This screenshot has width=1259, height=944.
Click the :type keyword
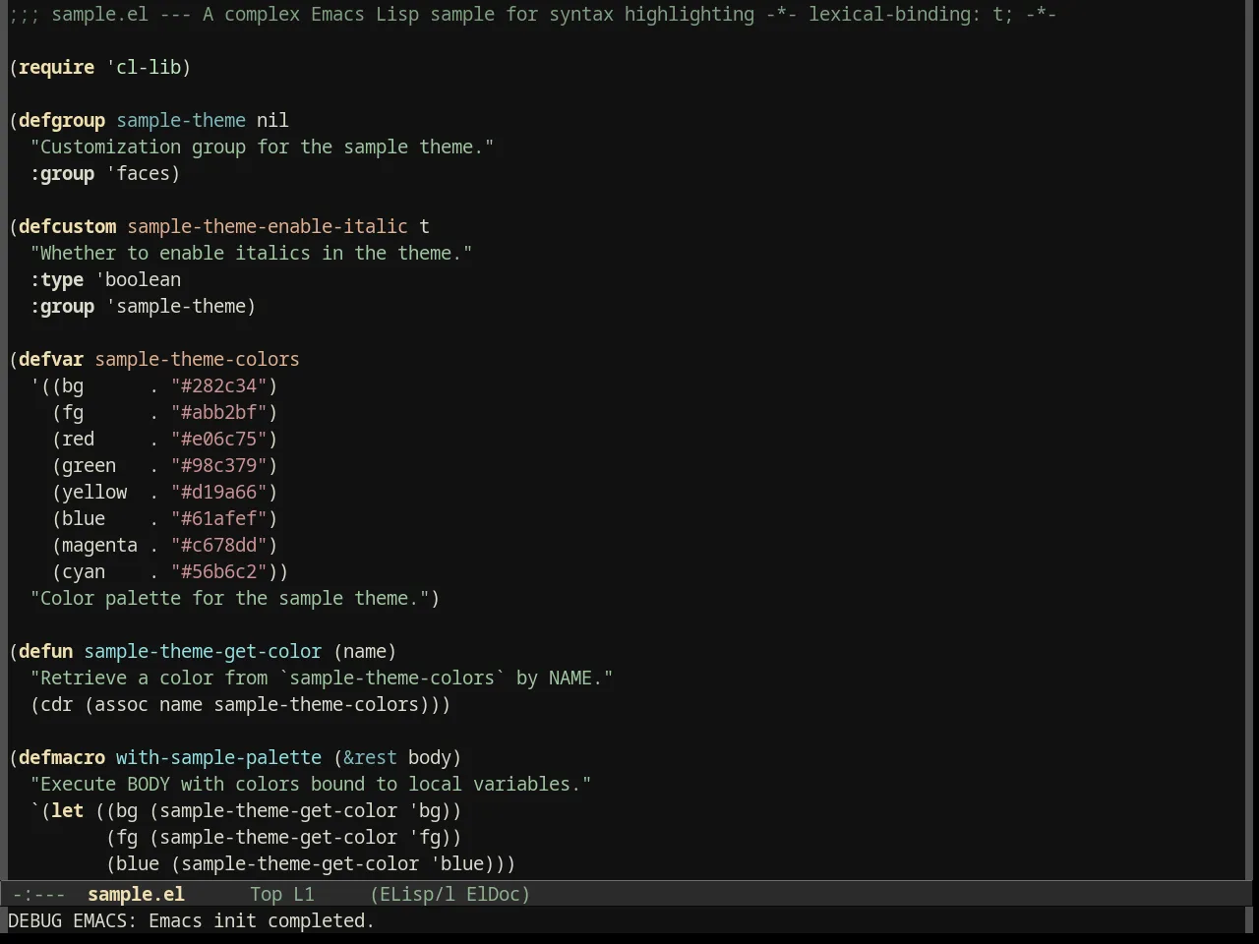[57, 279]
